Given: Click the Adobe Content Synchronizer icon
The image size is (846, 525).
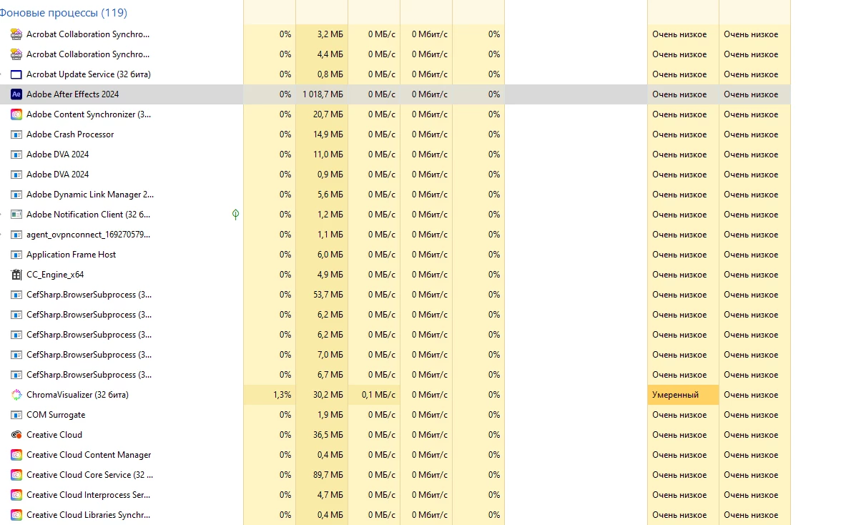Looking at the screenshot, I should [16, 114].
